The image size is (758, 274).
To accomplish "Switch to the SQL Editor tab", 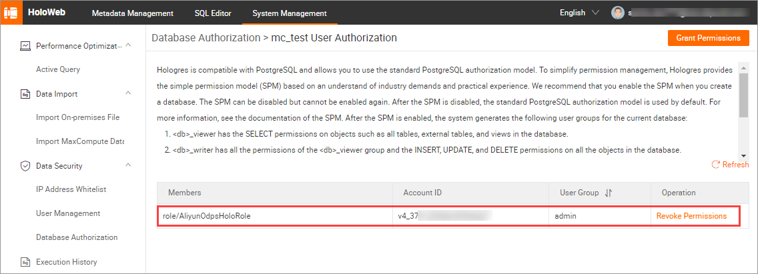I will [x=213, y=13].
